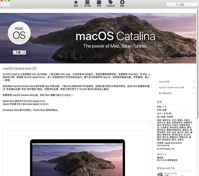Click the macOS download button
Viewport: 199px width, 176px height.
[18, 52]
